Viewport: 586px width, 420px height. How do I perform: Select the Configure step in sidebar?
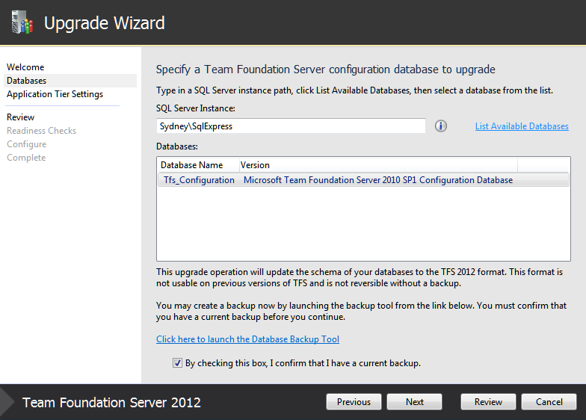pyautogui.click(x=27, y=144)
